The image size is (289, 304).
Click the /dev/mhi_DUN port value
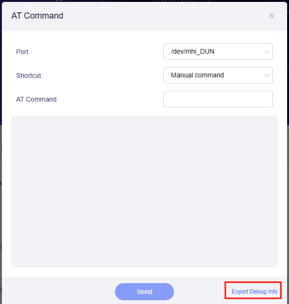point(193,51)
